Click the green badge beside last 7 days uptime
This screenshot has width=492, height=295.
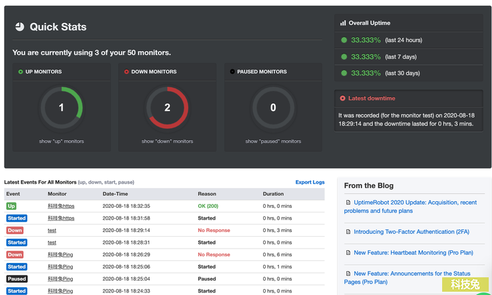(x=344, y=57)
